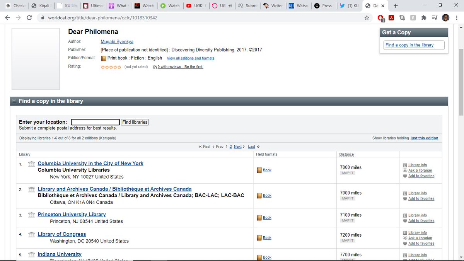Image resolution: width=464 pixels, height=261 pixels.
Task: Open the Chrome extensions puzzle menu
Action: tap(424, 18)
